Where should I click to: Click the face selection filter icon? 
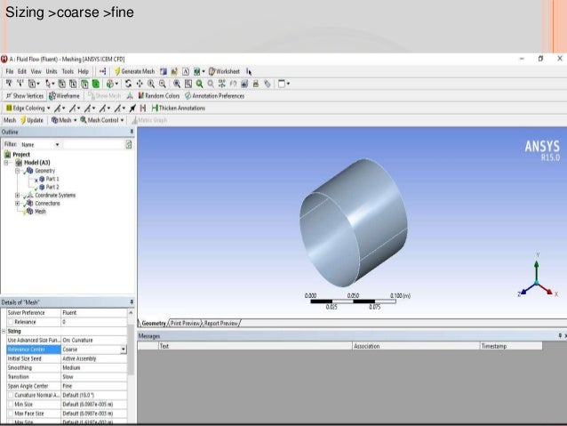click(84, 84)
